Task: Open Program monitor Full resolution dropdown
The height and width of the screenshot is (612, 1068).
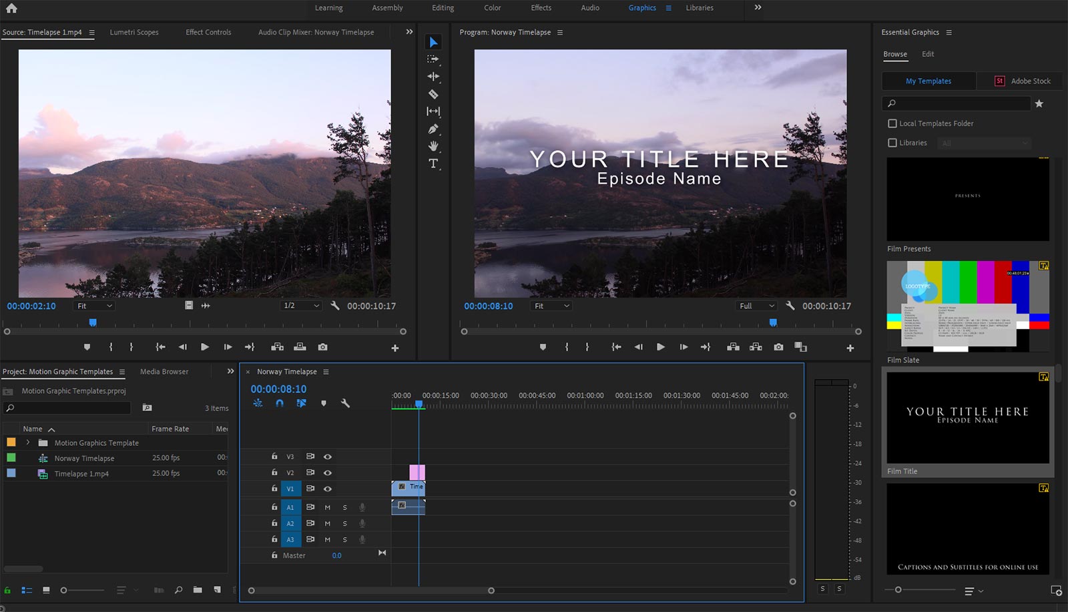Action: point(756,306)
